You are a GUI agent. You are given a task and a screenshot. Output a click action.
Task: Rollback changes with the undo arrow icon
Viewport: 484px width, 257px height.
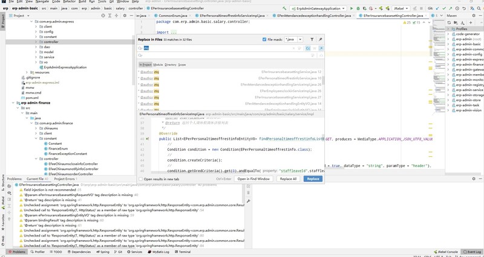coord(464,8)
